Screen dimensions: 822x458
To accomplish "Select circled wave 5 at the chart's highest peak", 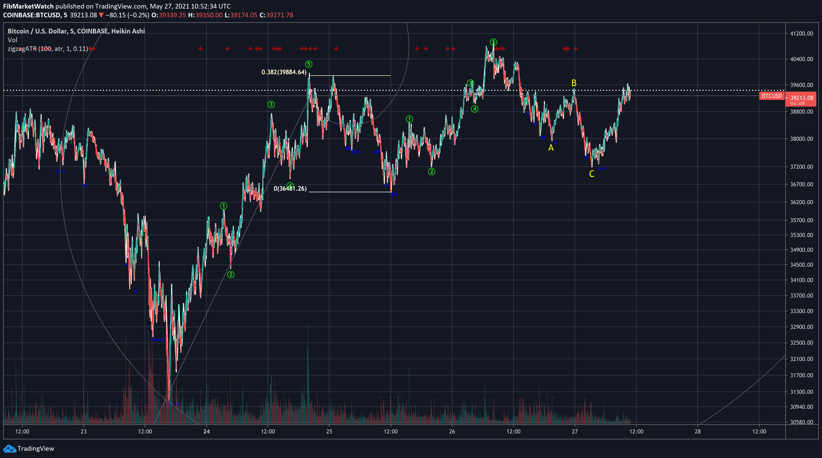I will pos(493,42).
